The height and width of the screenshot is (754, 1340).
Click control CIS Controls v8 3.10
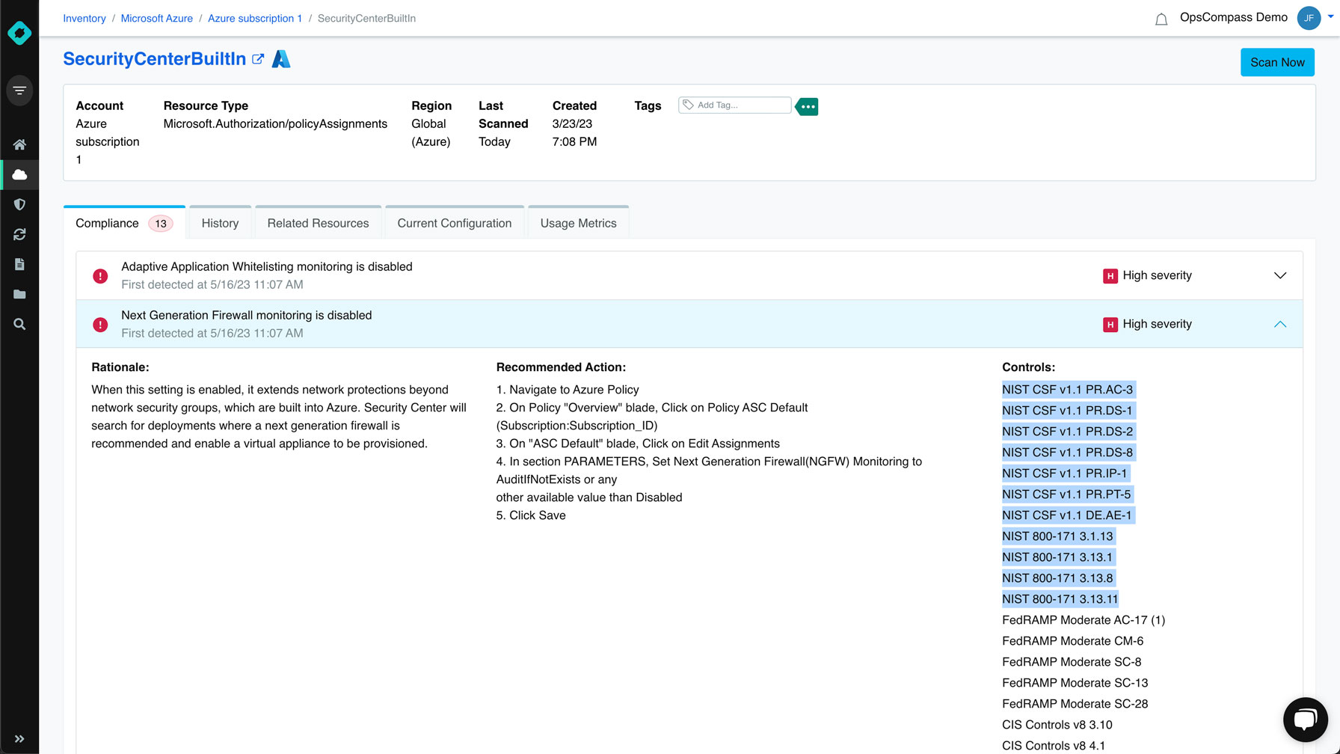1057,725
